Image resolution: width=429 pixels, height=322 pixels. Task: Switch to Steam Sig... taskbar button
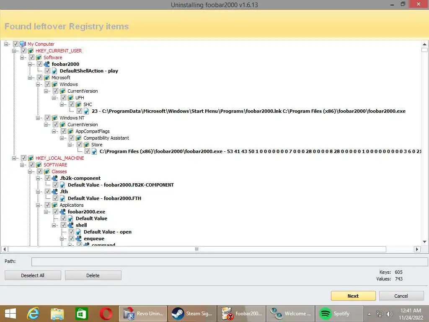(192, 314)
